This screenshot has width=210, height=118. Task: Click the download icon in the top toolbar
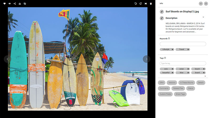[x=20, y=4]
